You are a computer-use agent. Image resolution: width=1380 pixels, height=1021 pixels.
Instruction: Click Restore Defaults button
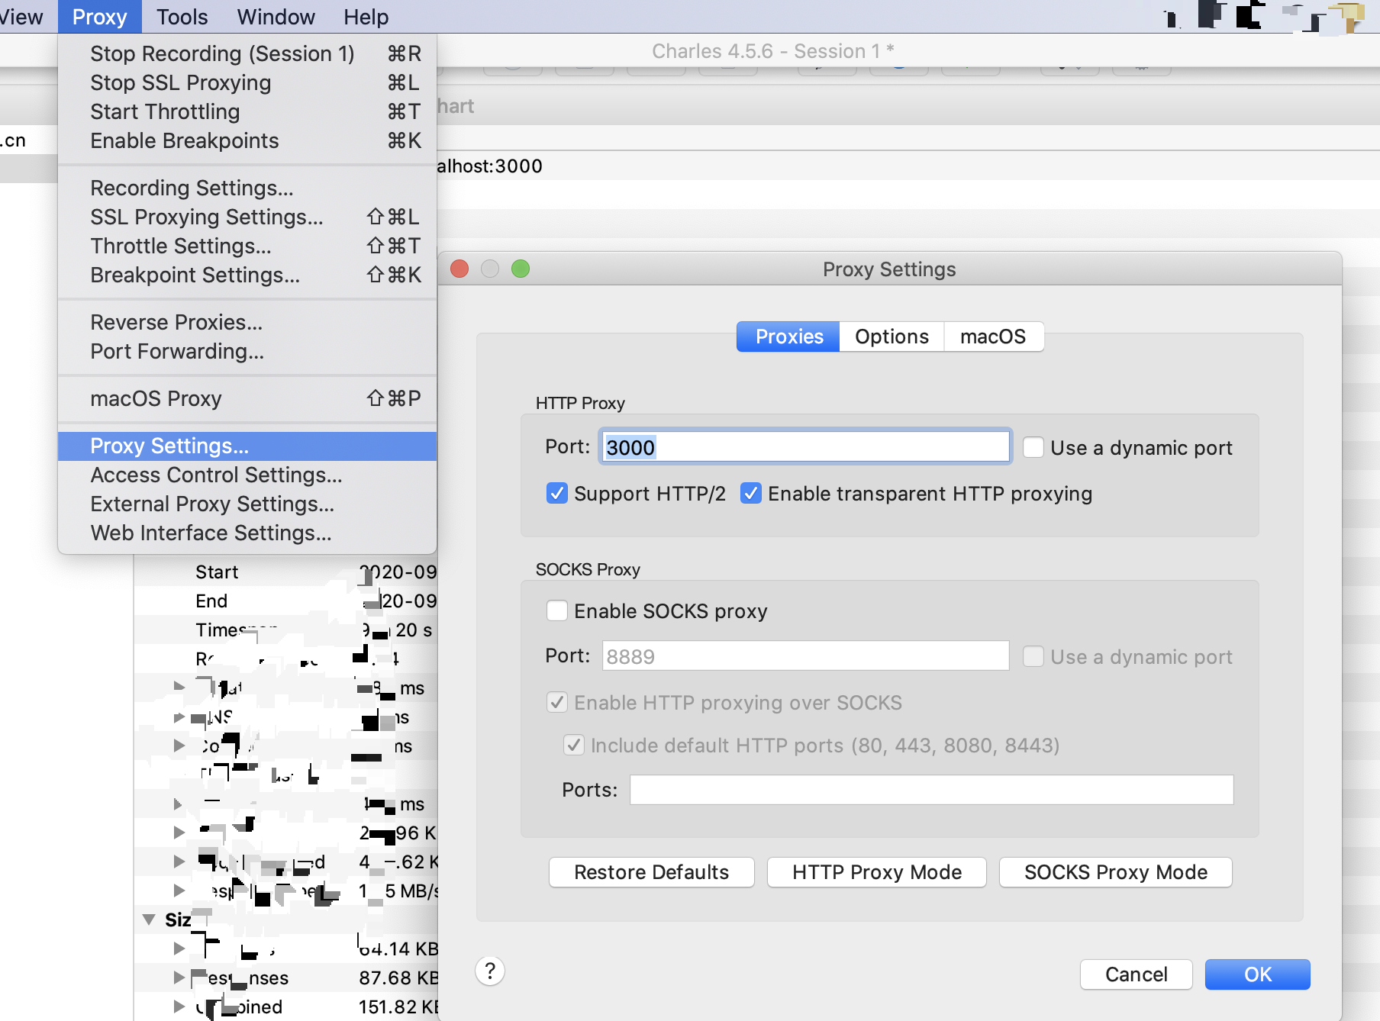(x=651, y=872)
